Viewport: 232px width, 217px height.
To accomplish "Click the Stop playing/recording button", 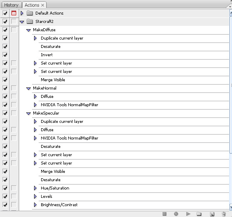I will [x=164, y=214].
